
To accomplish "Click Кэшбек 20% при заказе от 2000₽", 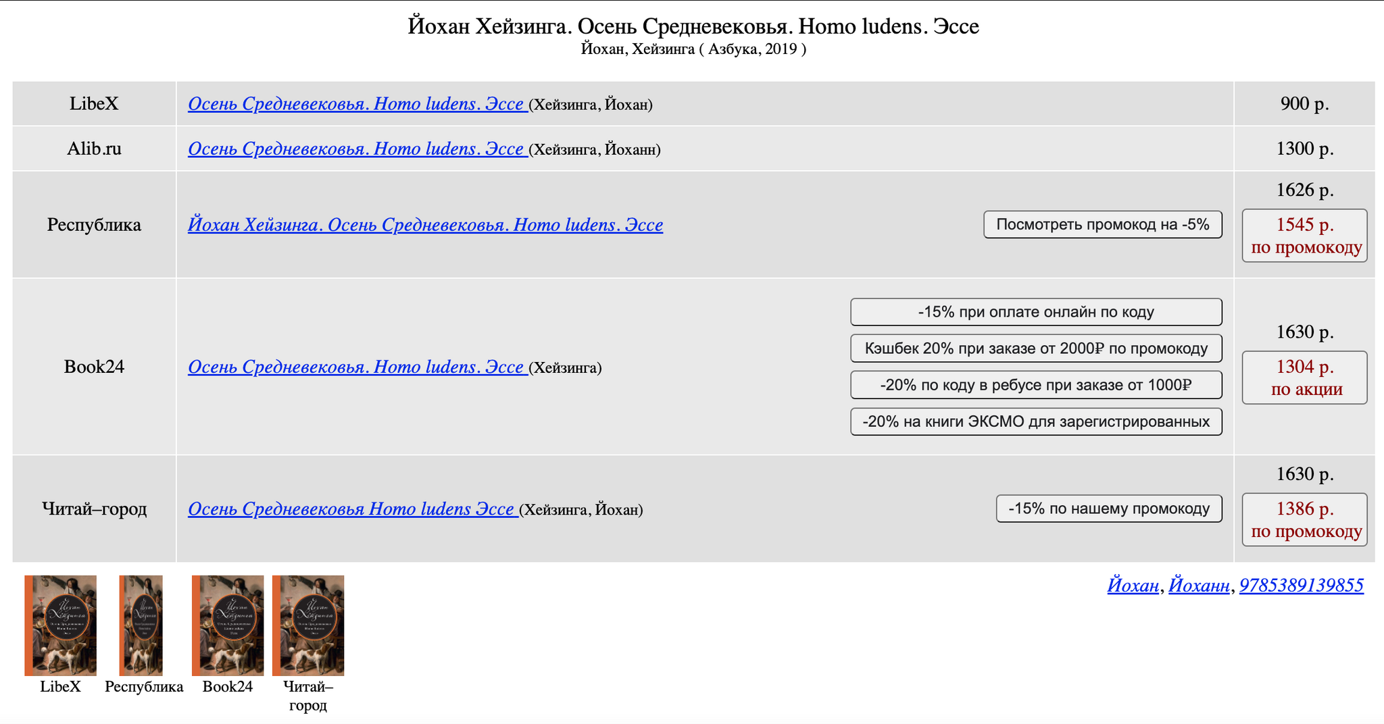I will [1036, 348].
